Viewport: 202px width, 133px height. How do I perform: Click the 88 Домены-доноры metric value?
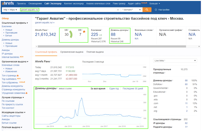click(x=113, y=34)
